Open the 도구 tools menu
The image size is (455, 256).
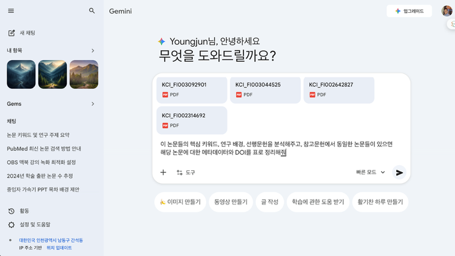coord(186,172)
